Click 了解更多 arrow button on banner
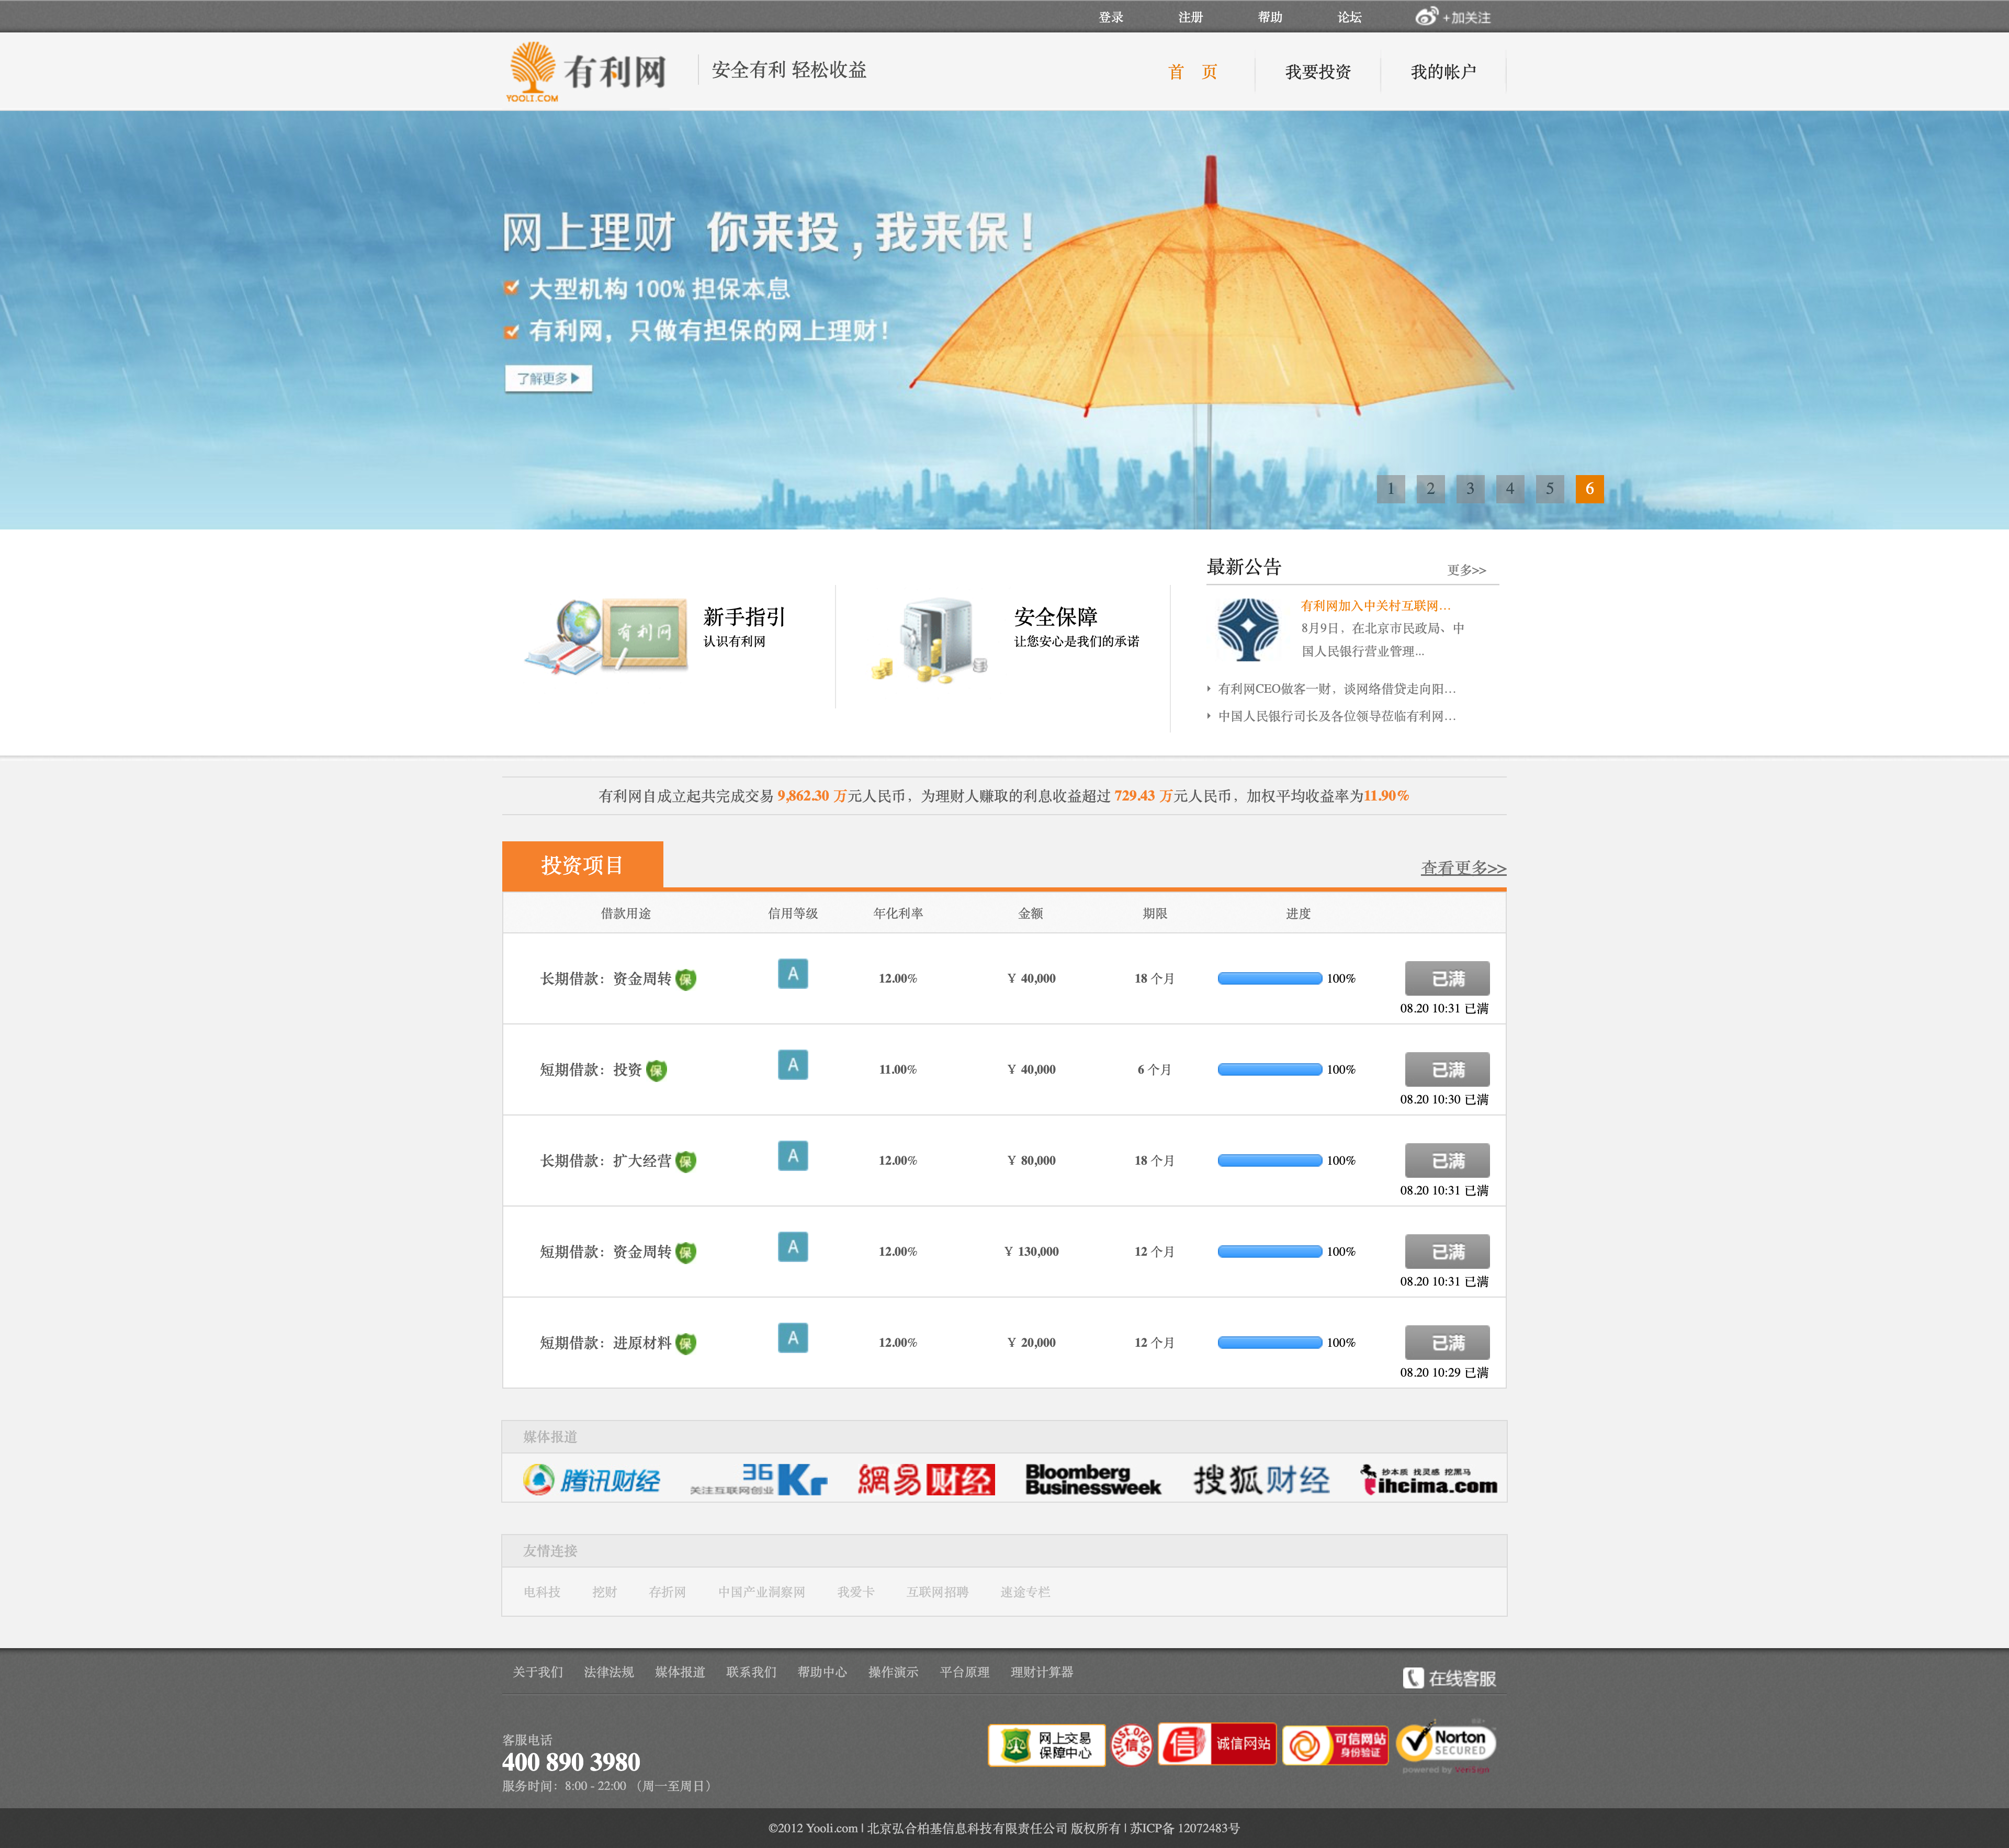The height and width of the screenshot is (1848, 2009). (548, 378)
